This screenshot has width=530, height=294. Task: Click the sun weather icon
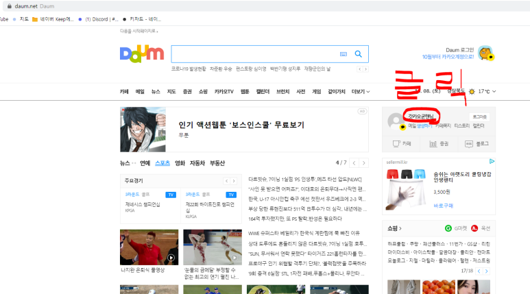[472, 91]
